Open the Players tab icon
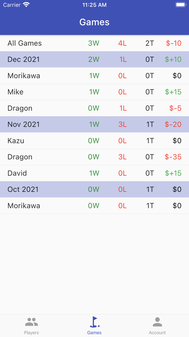This screenshot has width=189, height=337. (x=32, y=322)
